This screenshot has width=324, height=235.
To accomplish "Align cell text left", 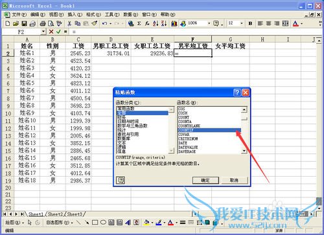I will tap(260, 23).
